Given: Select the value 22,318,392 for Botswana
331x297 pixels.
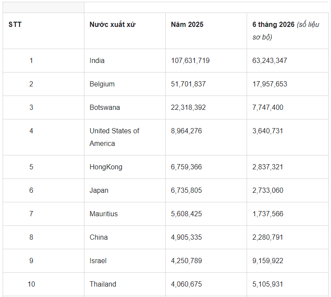Looking at the screenshot, I should pyautogui.click(x=188, y=107).
